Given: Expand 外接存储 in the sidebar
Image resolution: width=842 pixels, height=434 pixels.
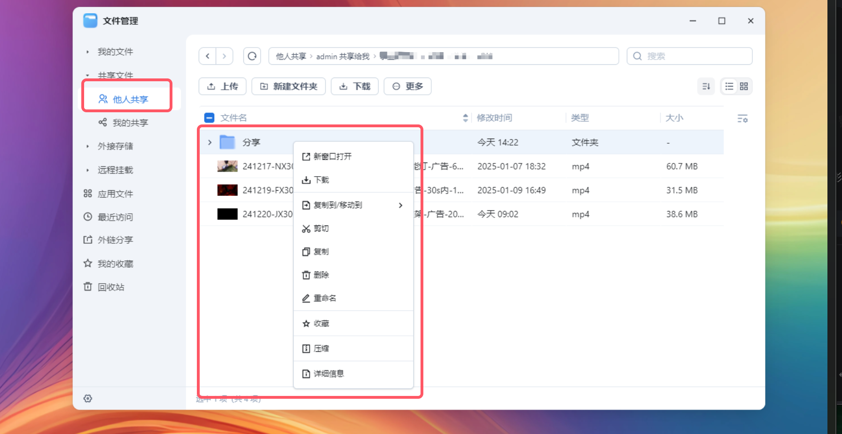Looking at the screenshot, I should pyautogui.click(x=87, y=146).
